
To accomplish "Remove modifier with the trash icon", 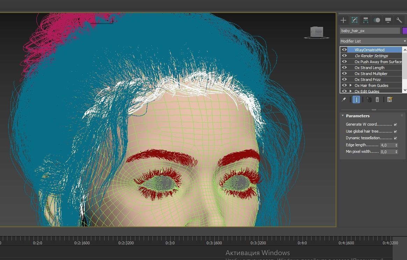I will (x=377, y=100).
